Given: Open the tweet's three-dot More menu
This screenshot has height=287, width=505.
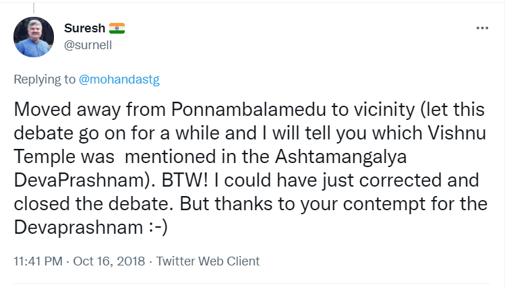Looking at the screenshot, I should click(x=481, y=28).
